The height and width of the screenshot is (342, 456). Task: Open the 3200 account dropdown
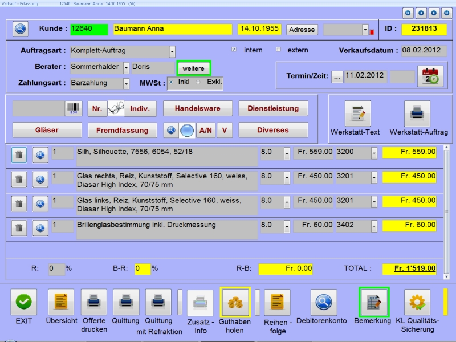coord(374,153)
